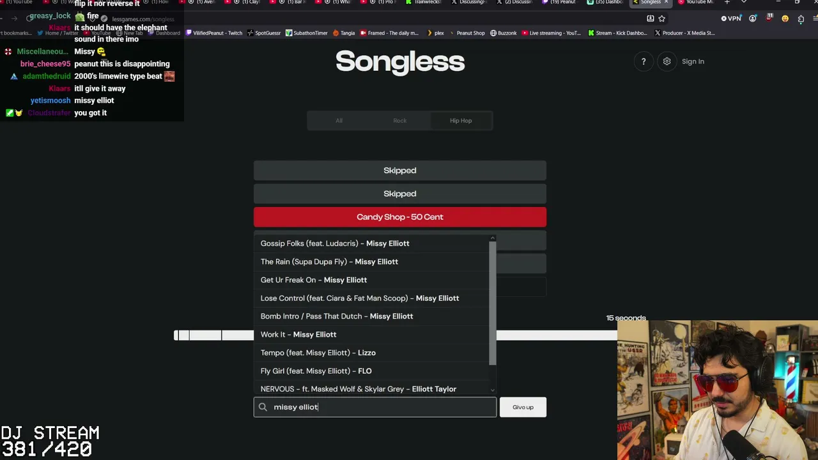Viewport: 818px width, 460px height.
Task: Open the Live streaming YouTube bookmark
Action: click(x=551, y=33)
